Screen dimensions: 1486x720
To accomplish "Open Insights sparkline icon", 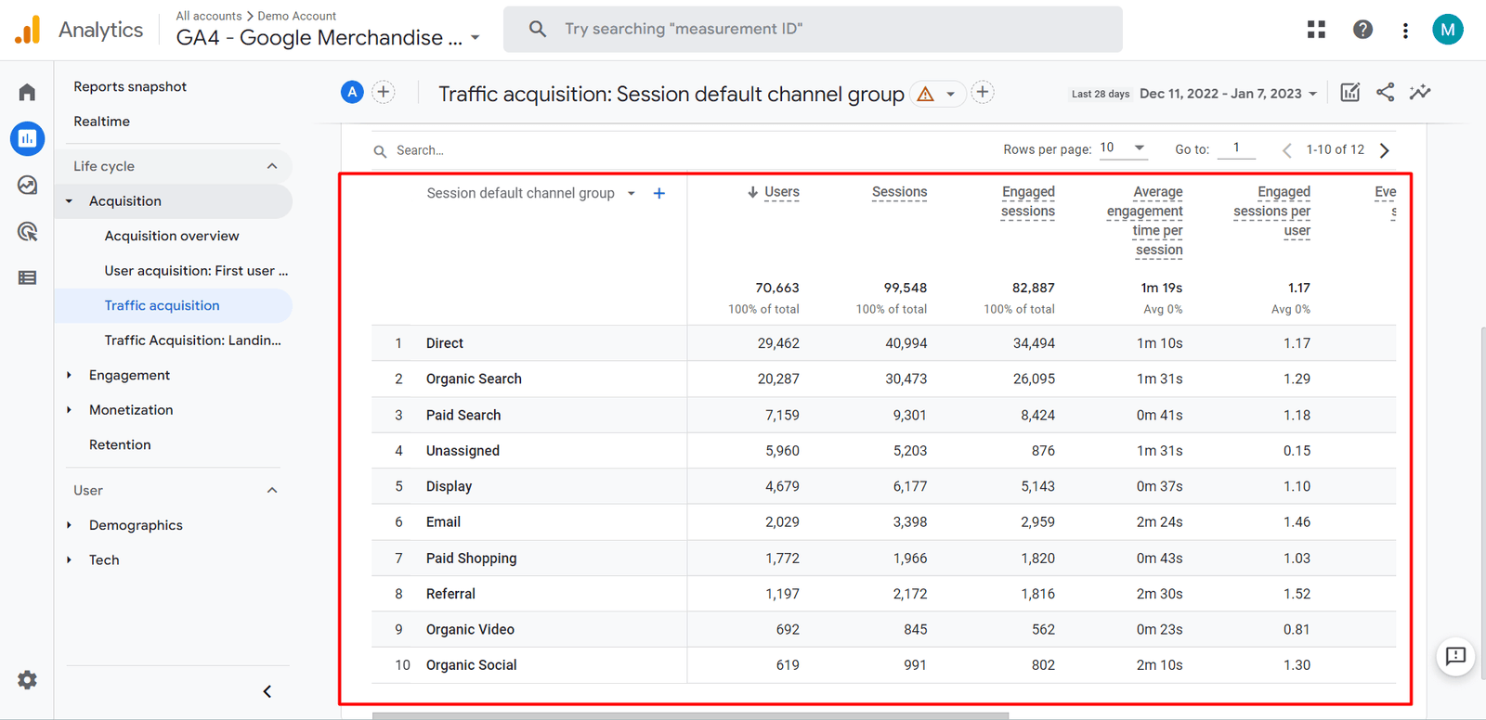I will [x=1420, y=92].
